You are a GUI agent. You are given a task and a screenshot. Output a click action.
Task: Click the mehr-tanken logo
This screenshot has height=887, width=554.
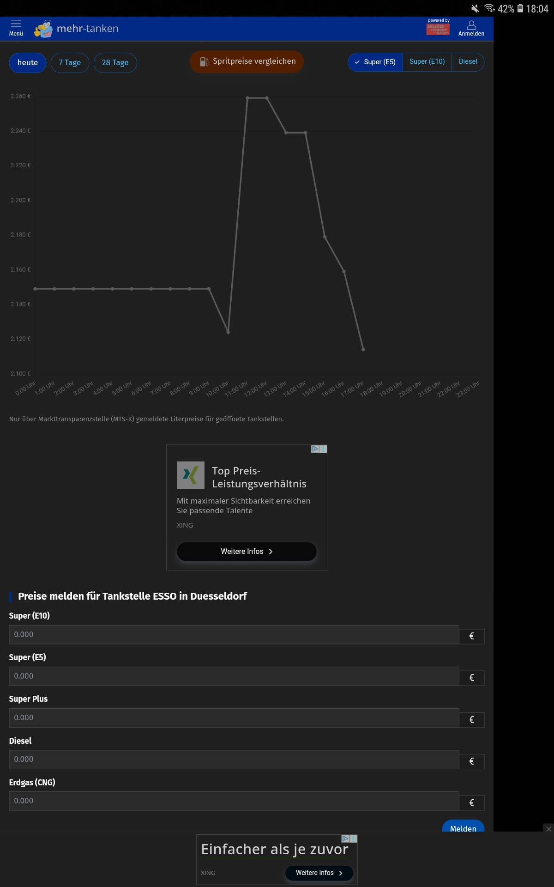77,29
